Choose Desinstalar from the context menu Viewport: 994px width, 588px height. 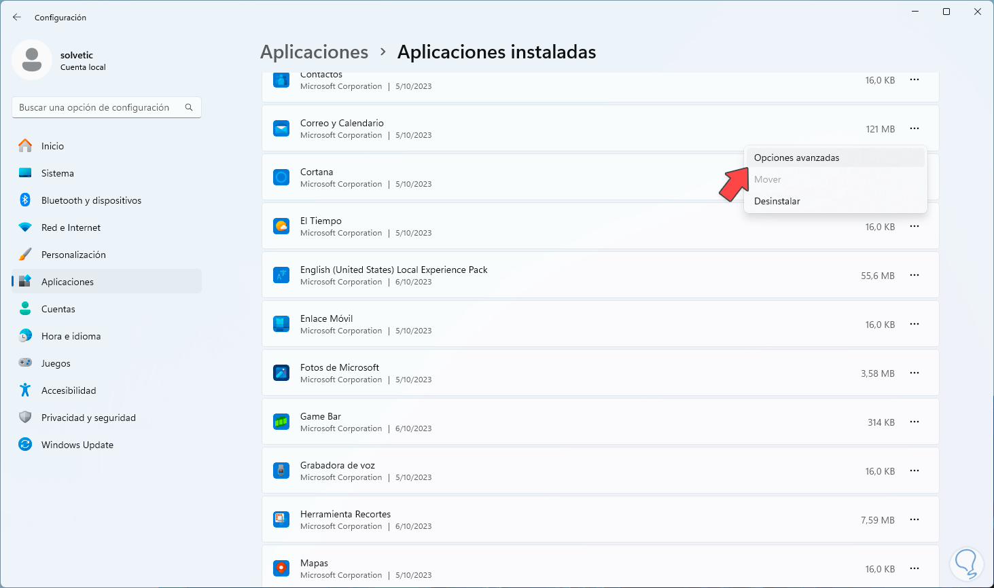click(835, 201)
